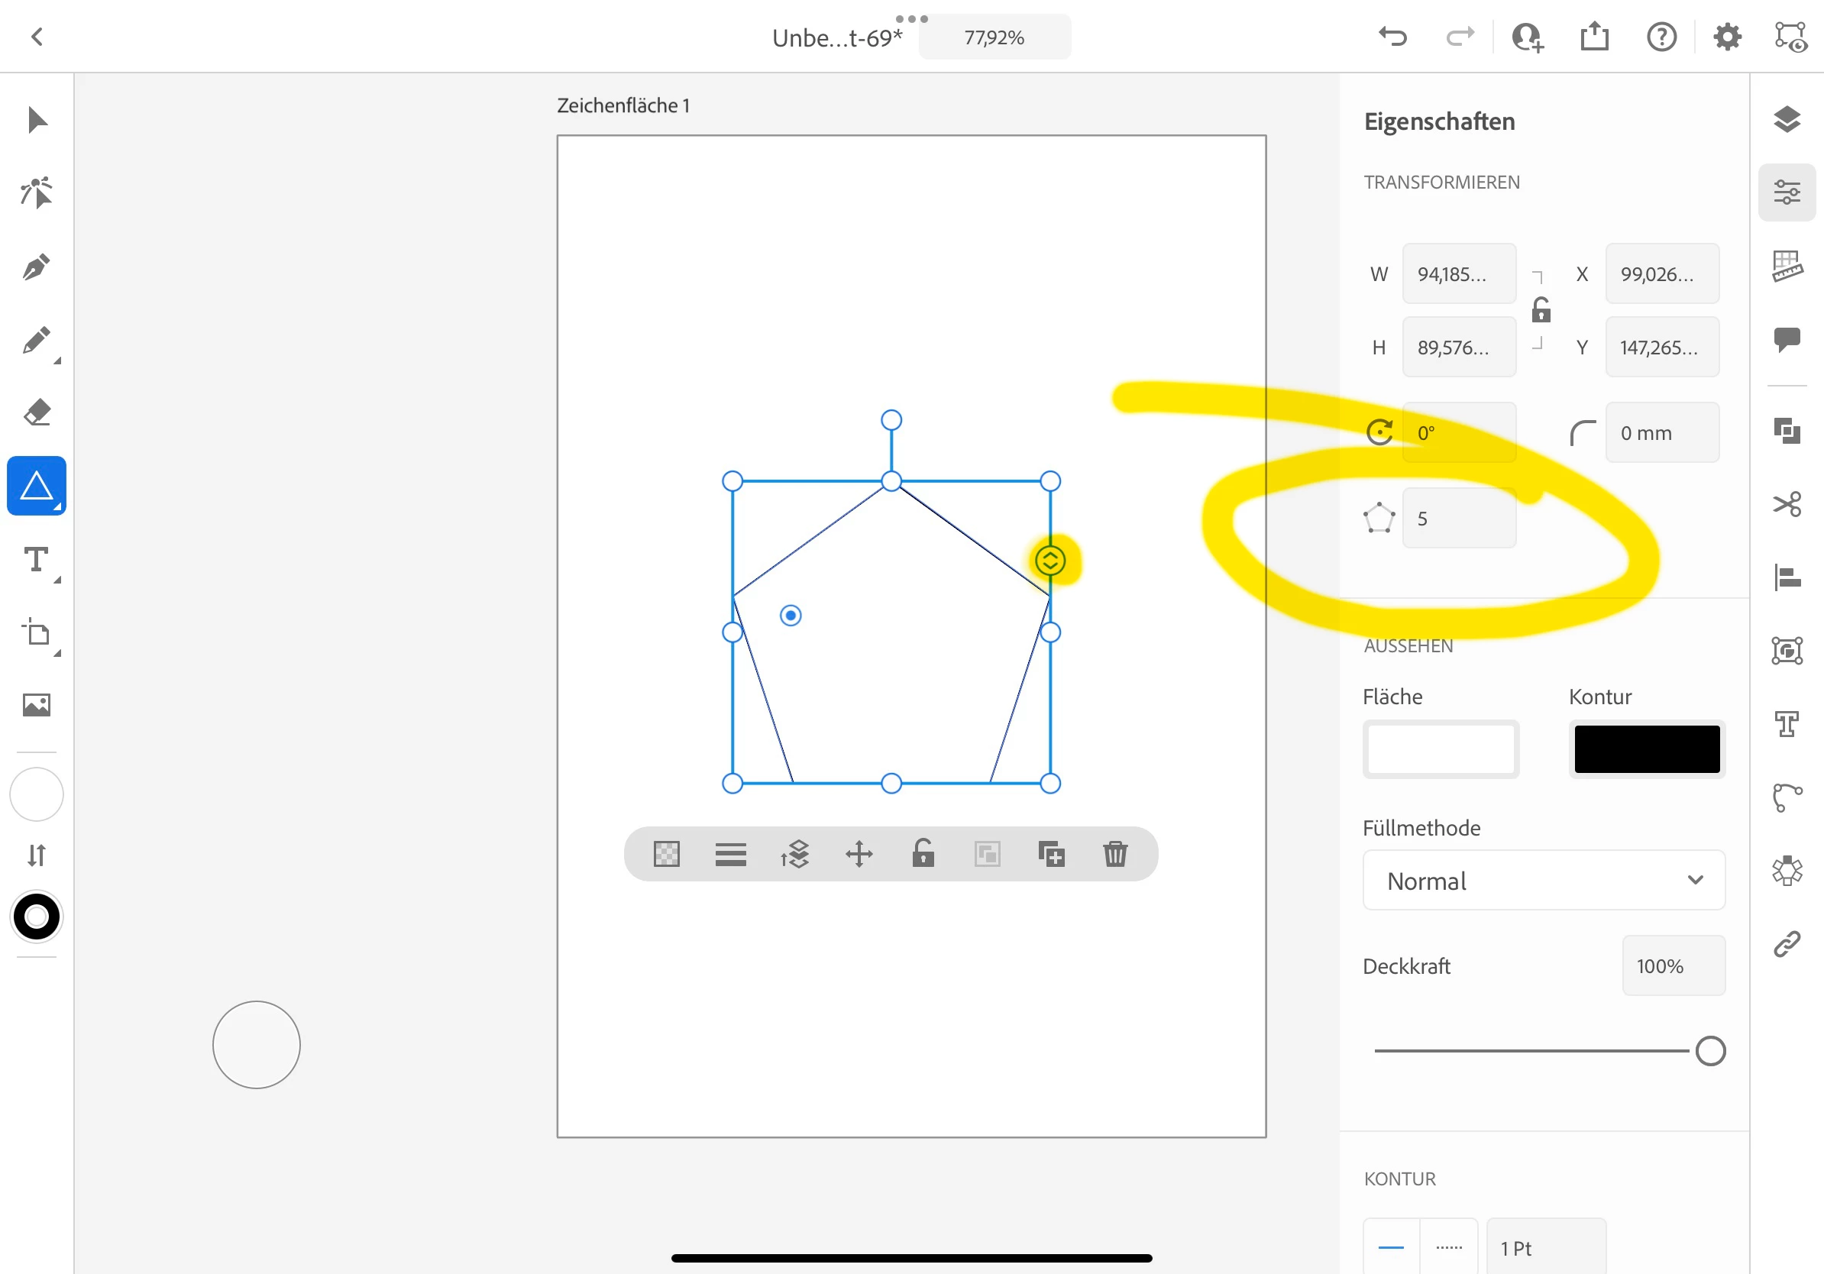1824x1274 pixels.
Task: Open the Pathfinder combine shapes panel
Action: [x=1787, y=431]
